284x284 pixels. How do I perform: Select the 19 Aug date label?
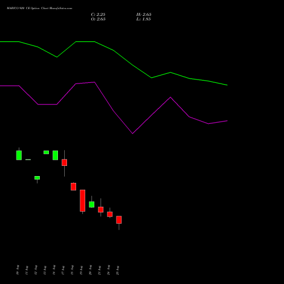click(81, 270)
